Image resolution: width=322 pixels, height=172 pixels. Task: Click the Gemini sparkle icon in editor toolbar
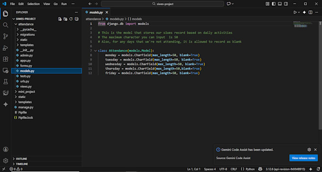[x=304, y=12]
